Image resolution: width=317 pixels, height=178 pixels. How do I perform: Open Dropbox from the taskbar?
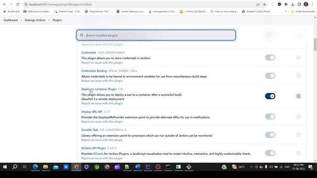pyautogui.click(x=66, y=167)
